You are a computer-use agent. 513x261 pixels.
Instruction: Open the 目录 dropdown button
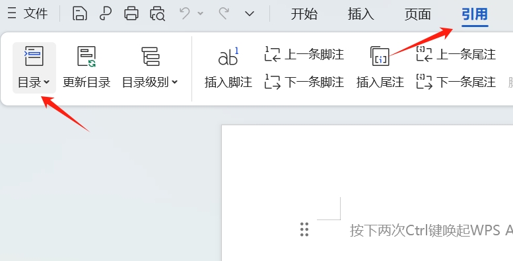[34, 68]
